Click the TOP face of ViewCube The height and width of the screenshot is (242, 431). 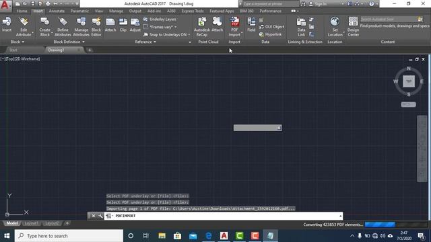click(409, 81)
